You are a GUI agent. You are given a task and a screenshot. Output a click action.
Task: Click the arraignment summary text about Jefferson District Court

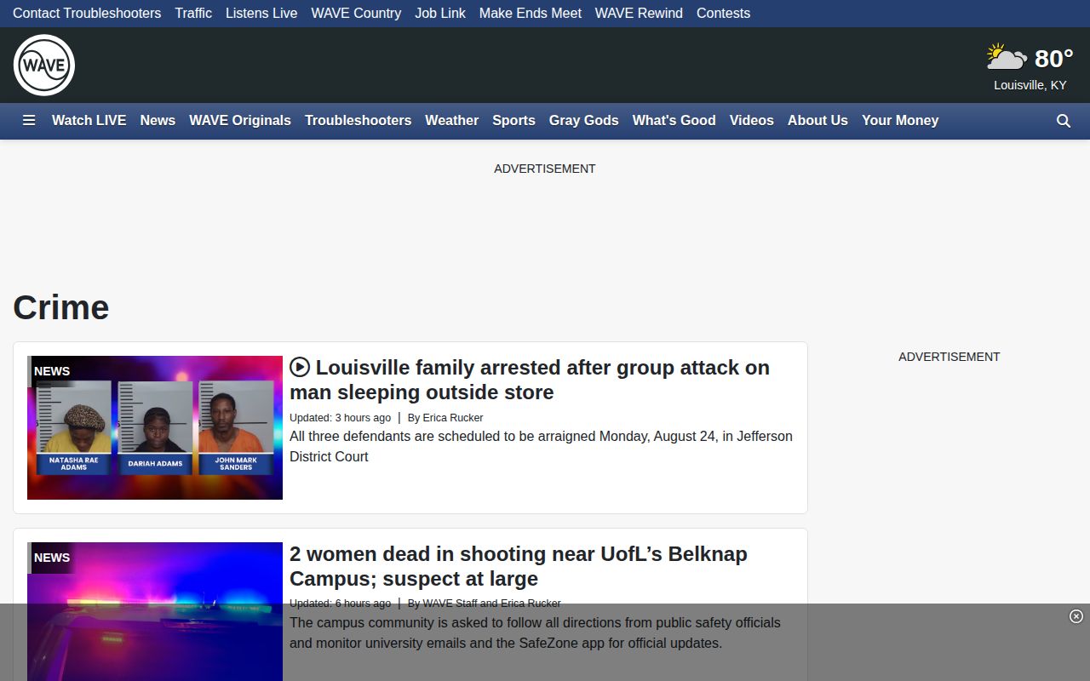coord(541,446)
